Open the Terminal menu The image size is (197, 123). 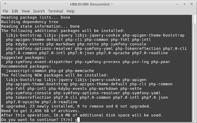click(x=55, y=11)
